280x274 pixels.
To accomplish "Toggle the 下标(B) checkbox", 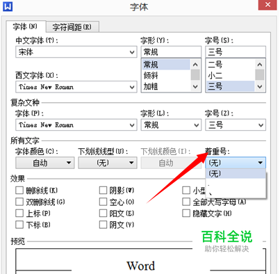I will point(19,225).
